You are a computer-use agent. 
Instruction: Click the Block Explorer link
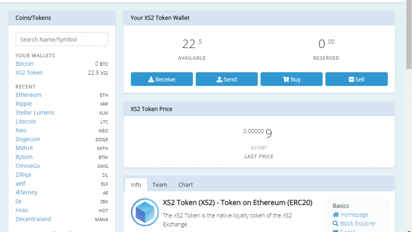click(358, 224)
